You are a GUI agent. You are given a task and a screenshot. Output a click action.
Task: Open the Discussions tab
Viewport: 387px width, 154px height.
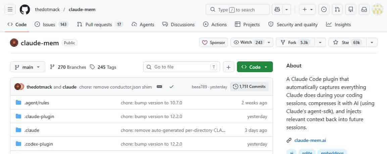tap(179, 24)
